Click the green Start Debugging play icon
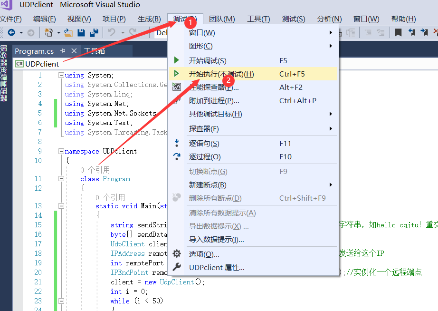The width and height of the screenshot is (438, 311). coord(177,60)
